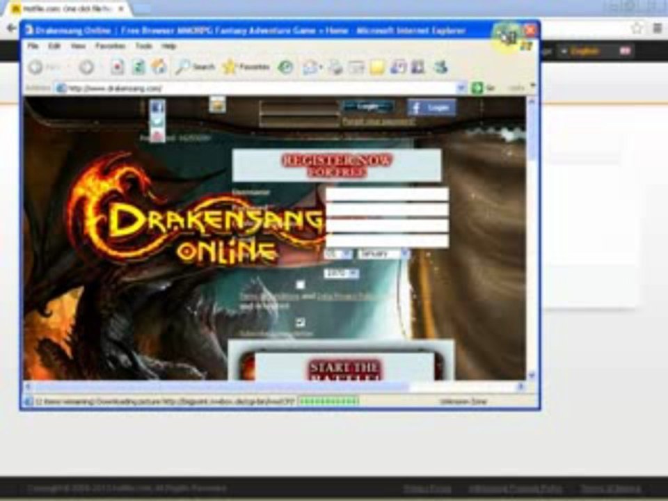This screenshot has width=668, height=501.
Task: Open the Tools menu
Action: [144, 46]
